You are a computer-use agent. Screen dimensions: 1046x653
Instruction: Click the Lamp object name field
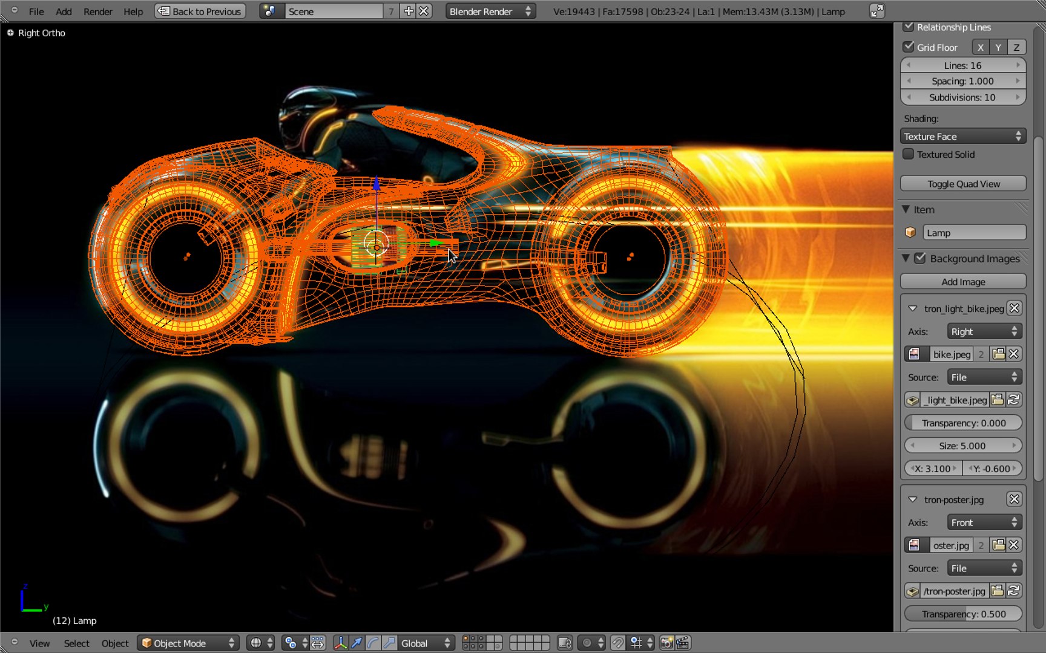click(974, 232)
